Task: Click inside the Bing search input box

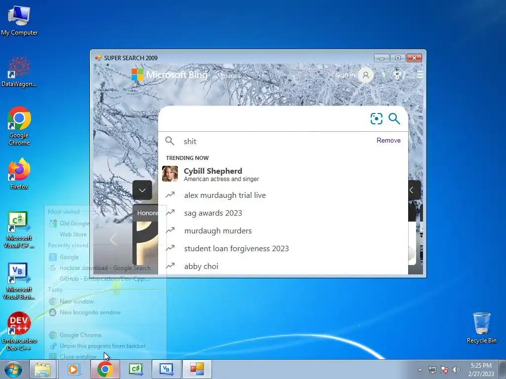Action: pyautogui.click(x=263, y=118)
